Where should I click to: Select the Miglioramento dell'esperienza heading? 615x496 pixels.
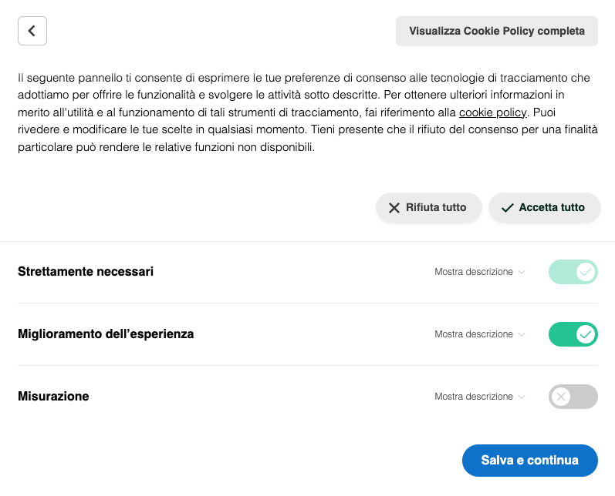click(x=106, y=334)
